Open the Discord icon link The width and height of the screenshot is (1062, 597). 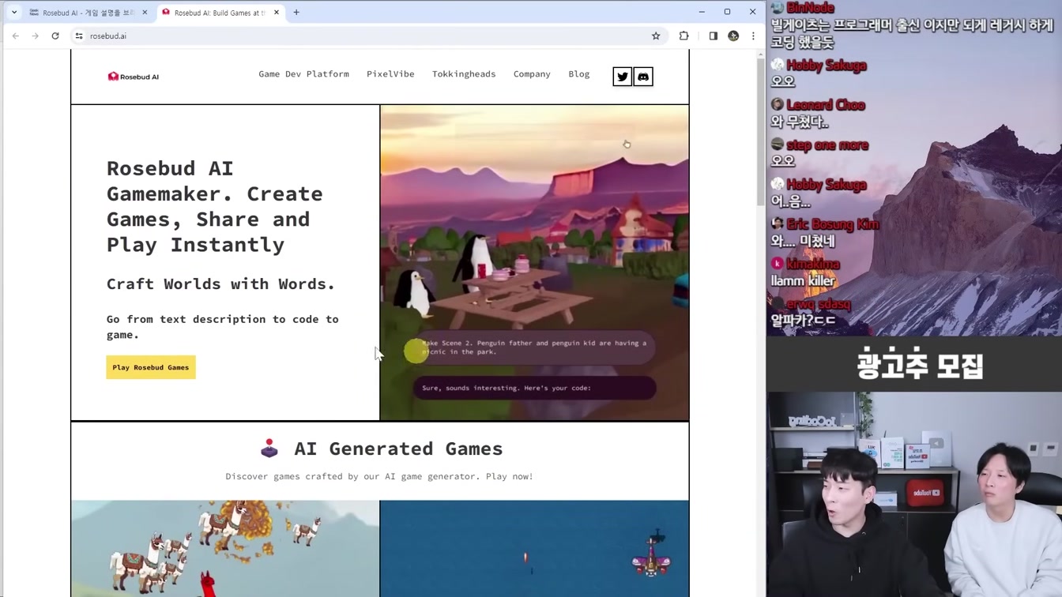click(x=643, y=77)
